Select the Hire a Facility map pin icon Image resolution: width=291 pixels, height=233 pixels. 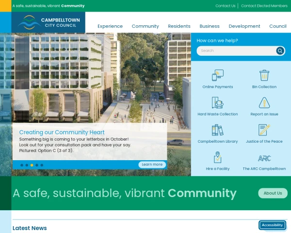point(218,157)
